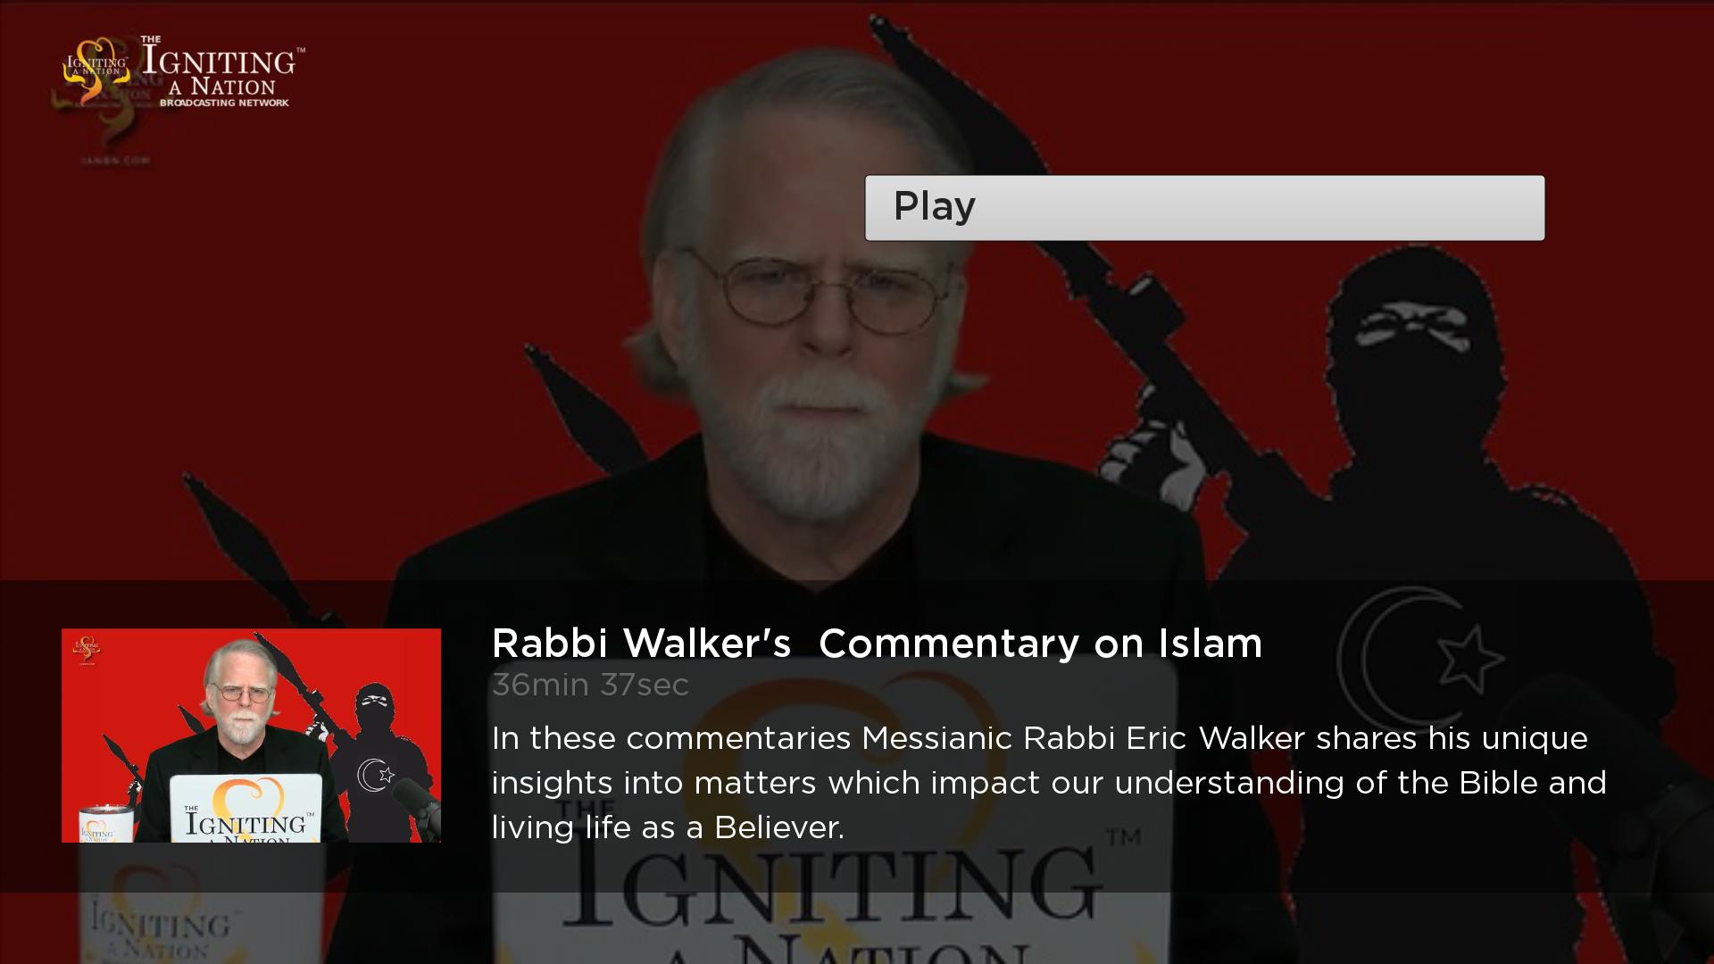Click the Broadcasting Network tagline text

click(x=224, y=103)
